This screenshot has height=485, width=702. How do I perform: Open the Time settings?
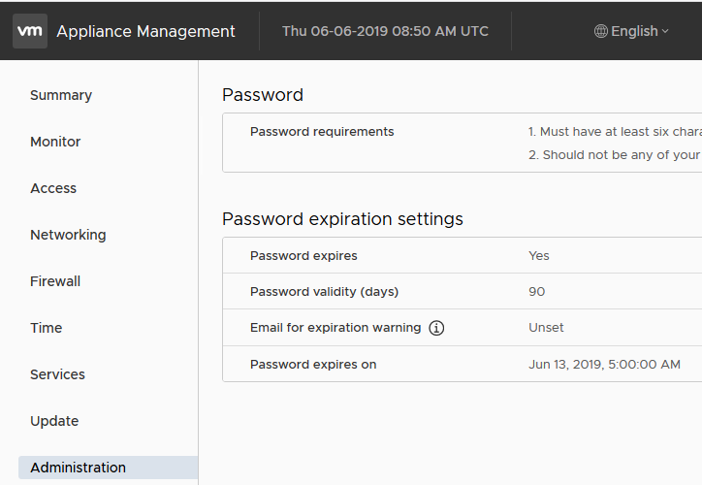[47, 328]
